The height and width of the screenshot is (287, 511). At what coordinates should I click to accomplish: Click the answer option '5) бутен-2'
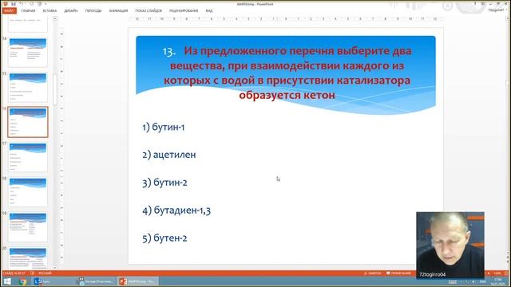point(164,238)
